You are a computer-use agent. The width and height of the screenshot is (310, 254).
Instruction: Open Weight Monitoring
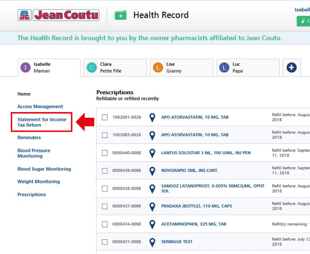point(39,182)
